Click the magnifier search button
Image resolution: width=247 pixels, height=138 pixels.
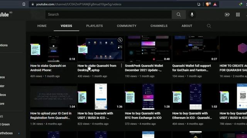tap(179, 15)
